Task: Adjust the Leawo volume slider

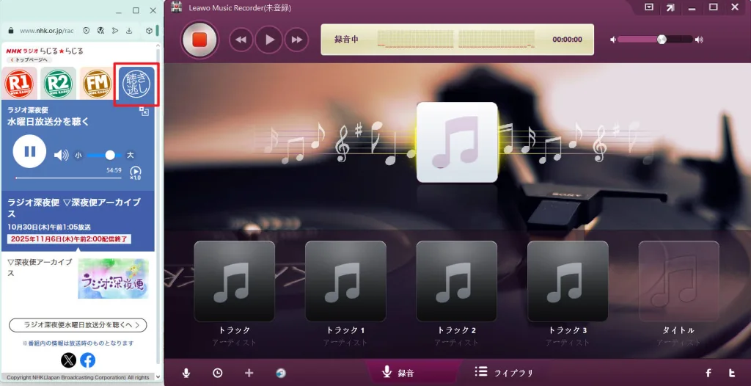Action: click(662, 40)
